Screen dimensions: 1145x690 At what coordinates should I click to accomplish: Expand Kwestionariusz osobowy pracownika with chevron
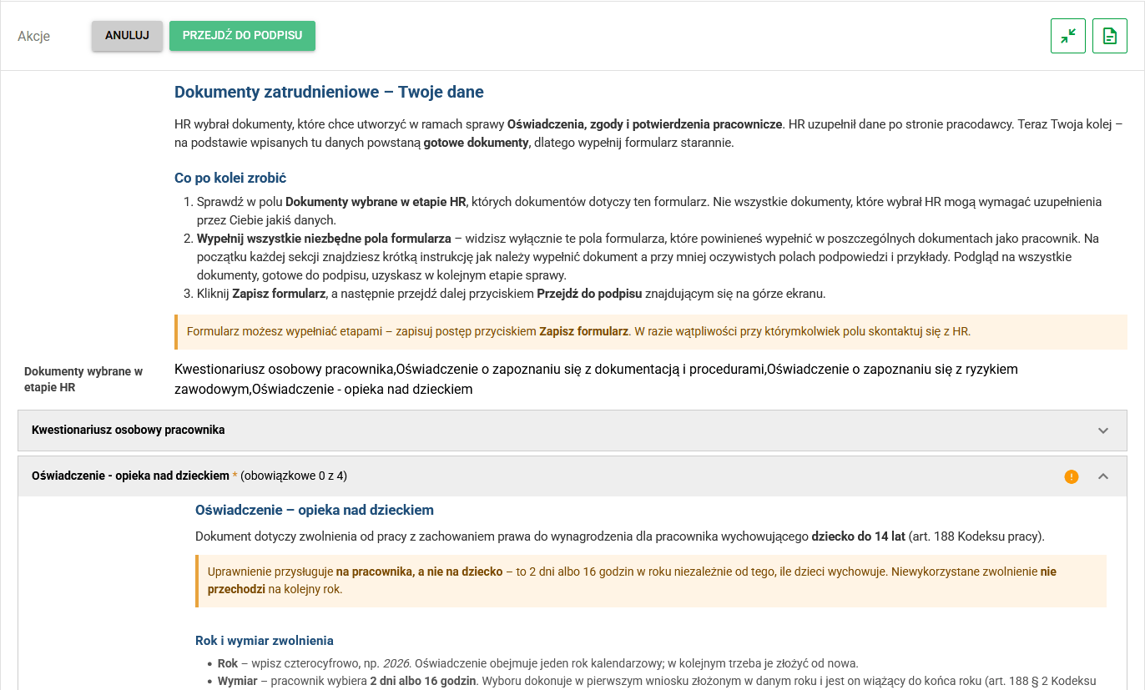[x=1103, y=431]
